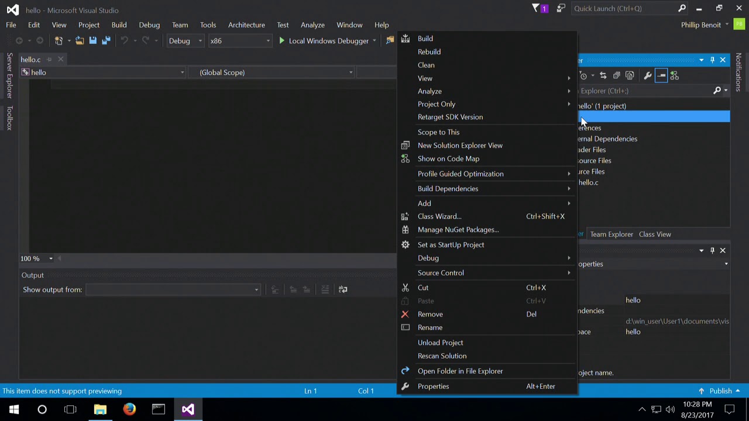Viewport: 749px width, 421px height.
Task: Click the Firefox icon in taskbar
Action: point(129,409)
